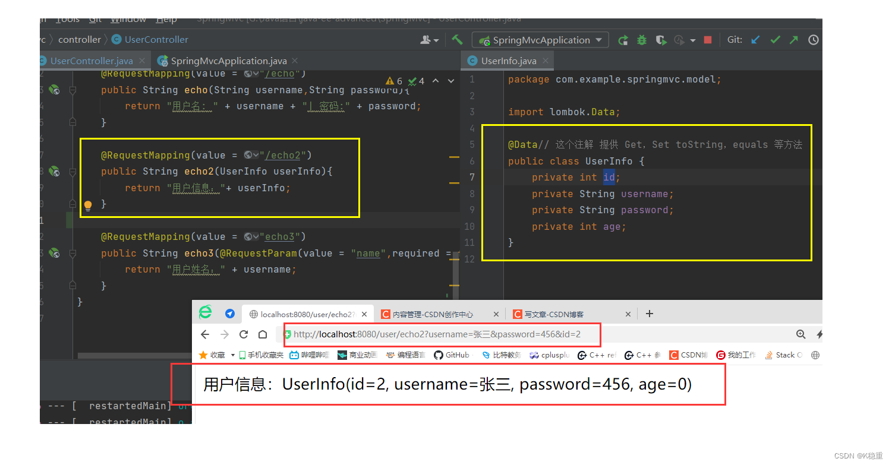Open the GitHub bookmark
Screen dimensions: 892x465
point(453,355)
